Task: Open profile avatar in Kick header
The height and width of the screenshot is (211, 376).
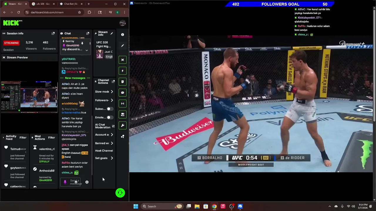Action: point(122,23)
